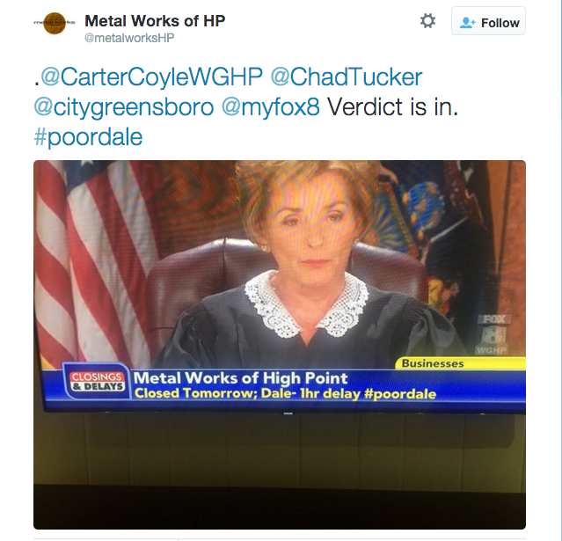
Task: Click the 'Verdict is in.' tweet text
Action: click(x=393, y=107)
